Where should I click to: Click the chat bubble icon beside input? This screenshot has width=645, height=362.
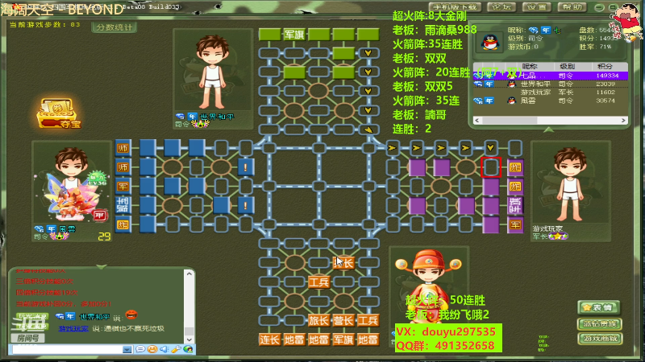[140, 349]
